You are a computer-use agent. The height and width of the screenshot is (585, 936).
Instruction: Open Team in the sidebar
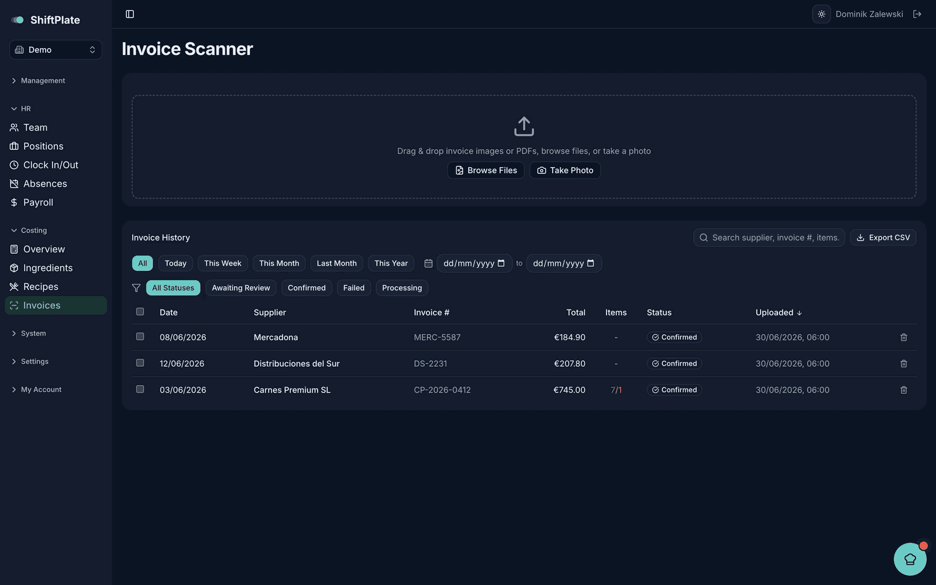(x=56, y=128)
